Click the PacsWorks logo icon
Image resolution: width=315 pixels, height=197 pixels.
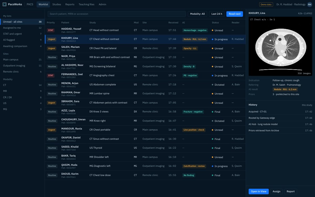(x=4, y=4)
